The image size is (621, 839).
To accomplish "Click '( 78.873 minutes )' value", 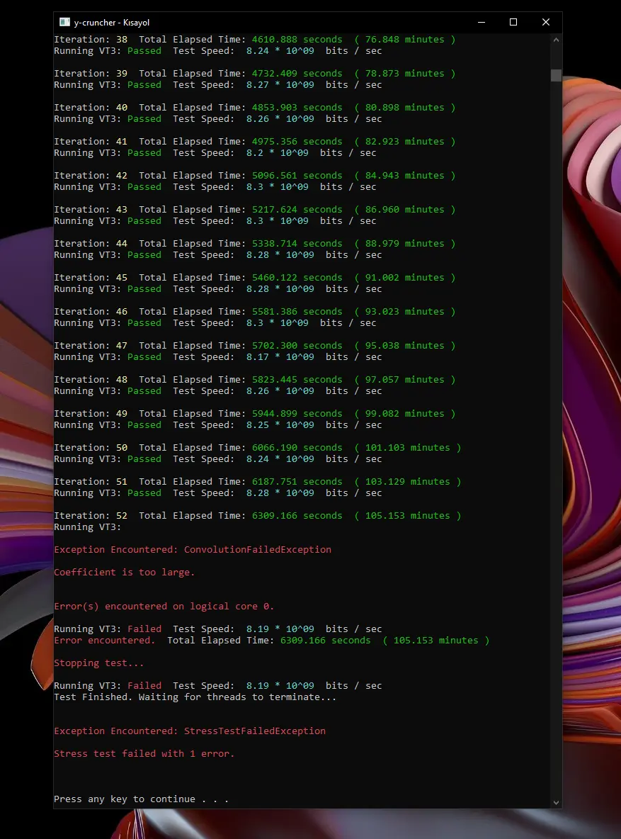I will [x=405, y=73].
